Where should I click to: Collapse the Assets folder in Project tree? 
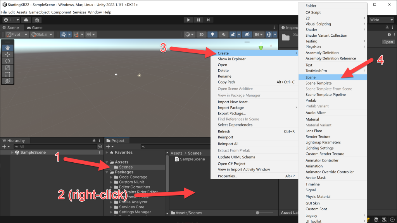coord(107,162)
